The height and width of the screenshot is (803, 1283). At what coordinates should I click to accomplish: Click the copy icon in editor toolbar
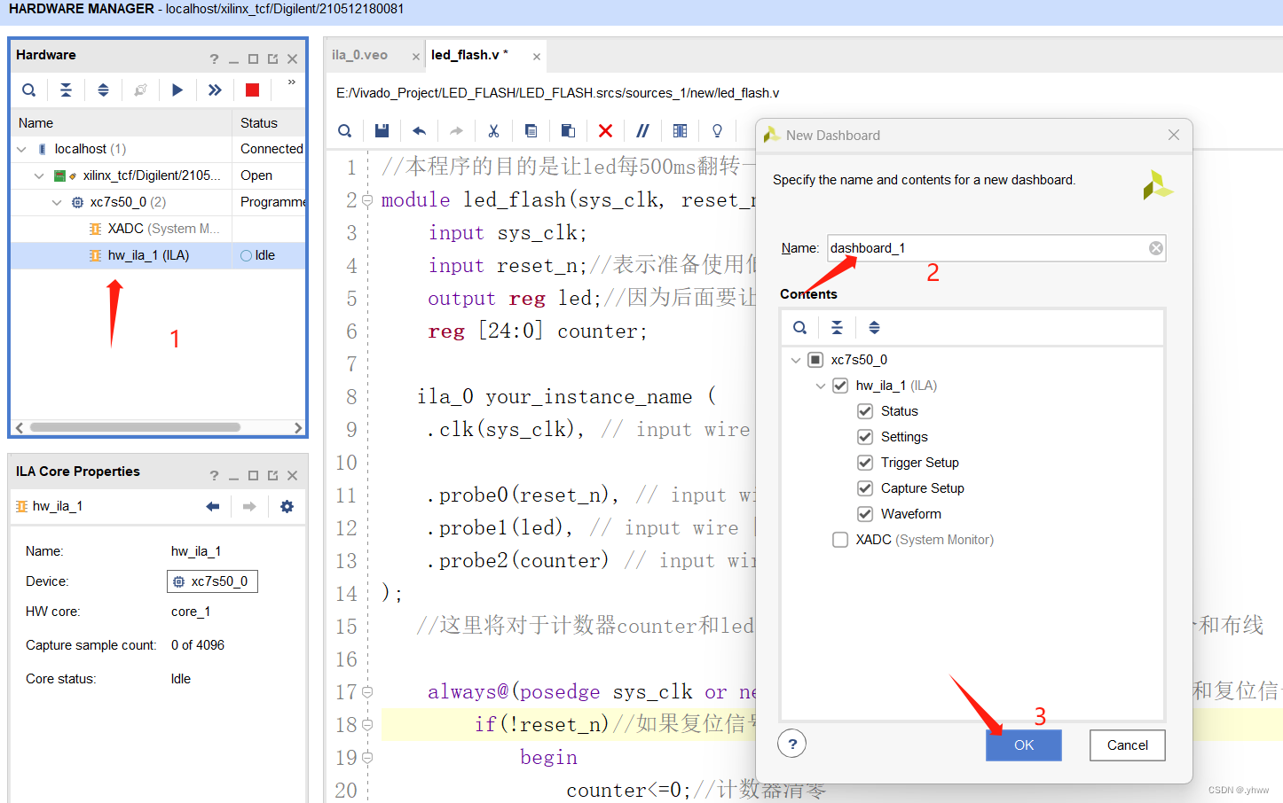click(531, 131)
